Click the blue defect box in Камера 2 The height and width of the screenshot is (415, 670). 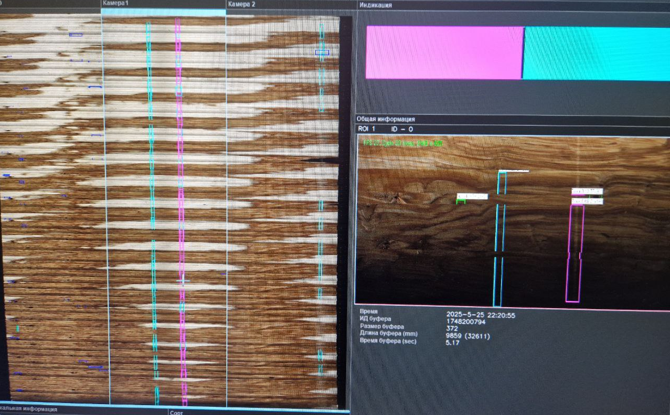pyautogui.click(x=322, y=52)
